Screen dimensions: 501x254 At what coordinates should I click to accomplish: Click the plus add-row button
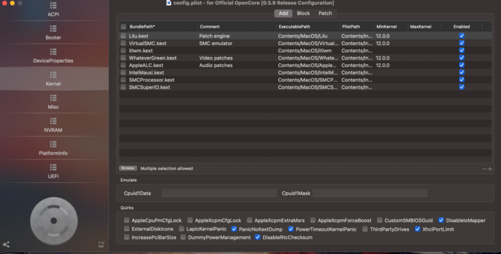(490, 169)
